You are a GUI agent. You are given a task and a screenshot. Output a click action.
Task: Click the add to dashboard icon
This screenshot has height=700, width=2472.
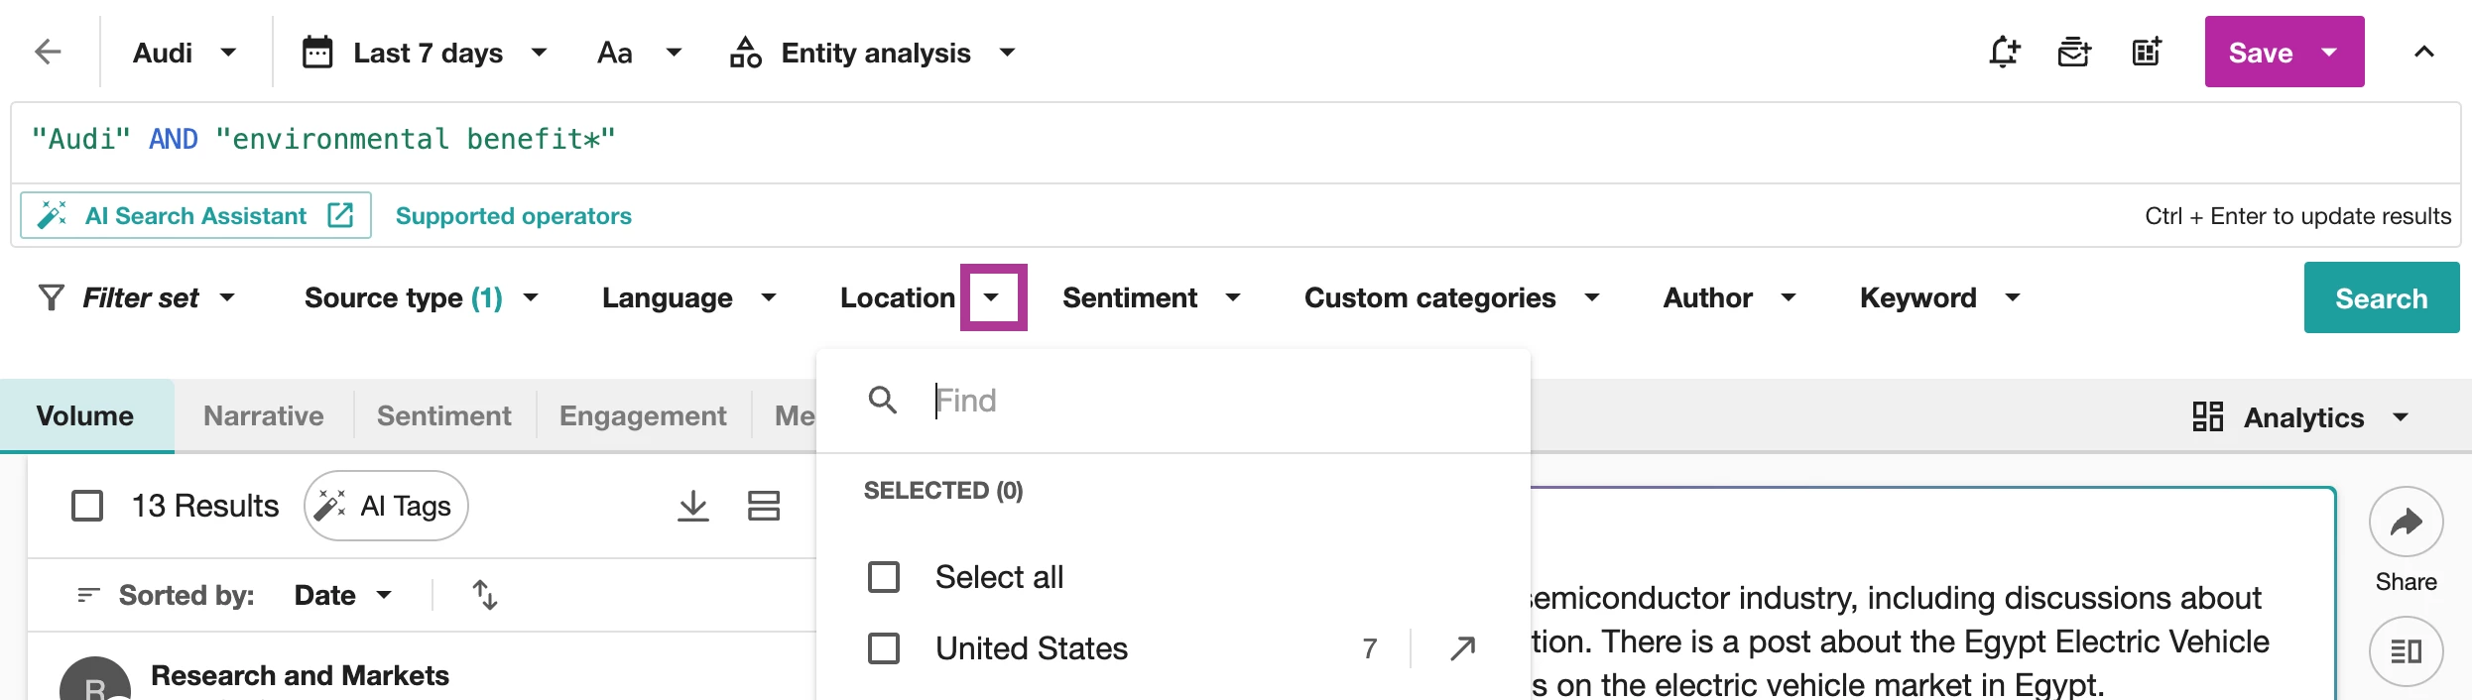point(2147,53)
